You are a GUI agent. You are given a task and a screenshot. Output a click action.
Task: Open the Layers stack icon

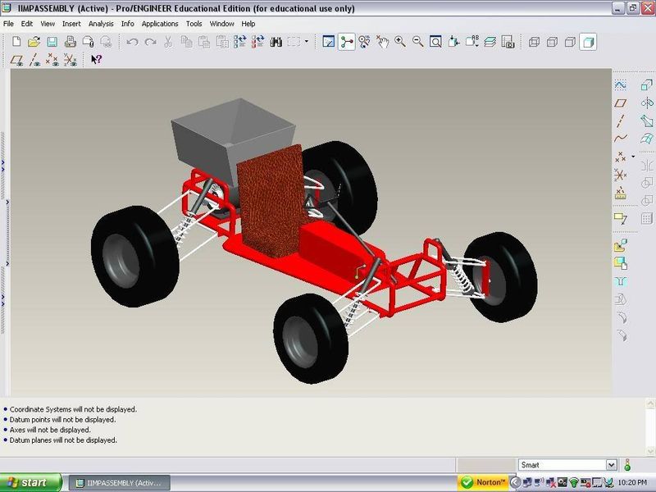click(490, 42)
